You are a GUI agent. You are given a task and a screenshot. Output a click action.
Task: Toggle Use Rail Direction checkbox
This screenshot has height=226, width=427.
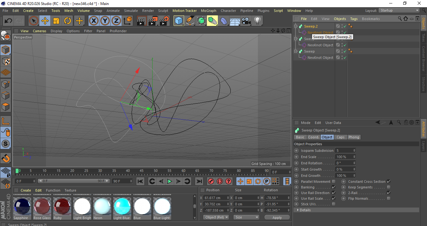point(334,193)
